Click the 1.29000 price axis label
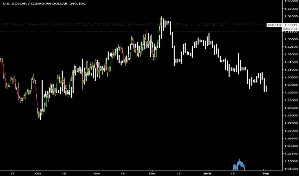 click(291, 100)
